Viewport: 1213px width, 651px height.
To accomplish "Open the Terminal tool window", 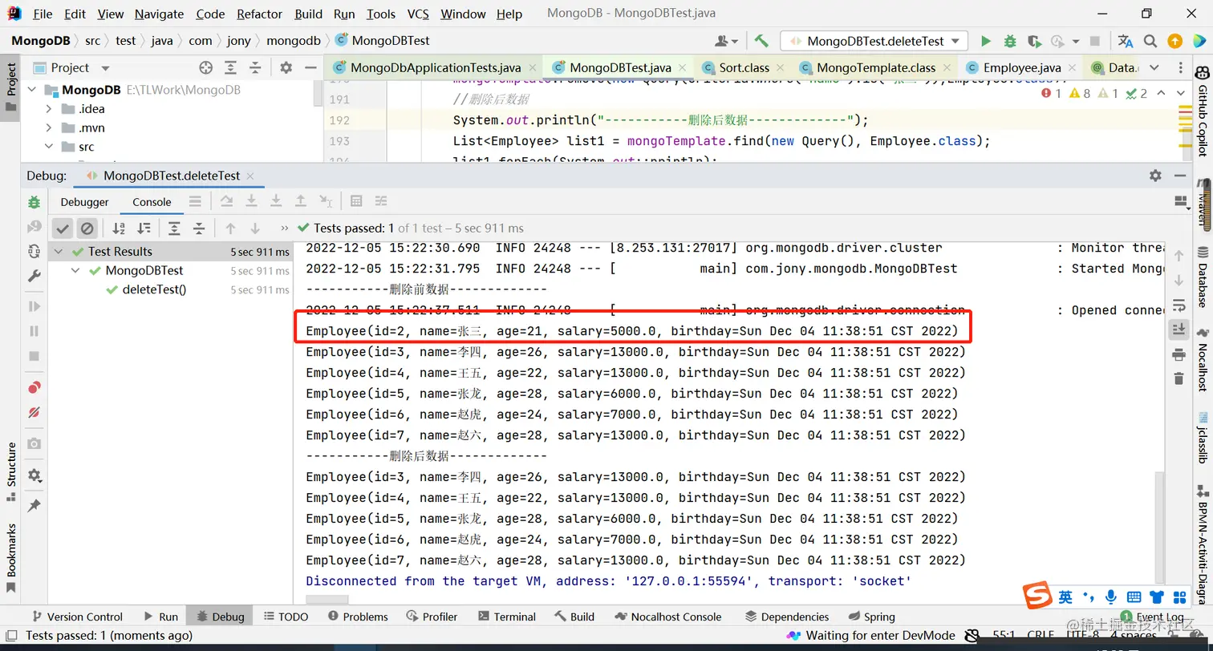I will point(506,617).
